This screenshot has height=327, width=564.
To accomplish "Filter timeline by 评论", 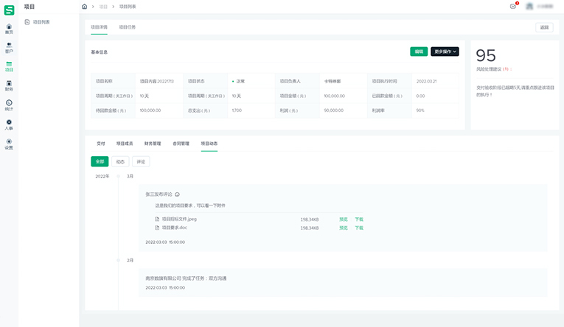I will 141,161.
